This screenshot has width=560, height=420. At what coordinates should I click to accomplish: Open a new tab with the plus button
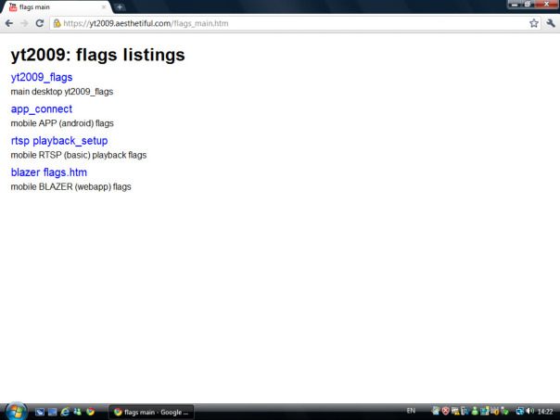tap(120, 7)
